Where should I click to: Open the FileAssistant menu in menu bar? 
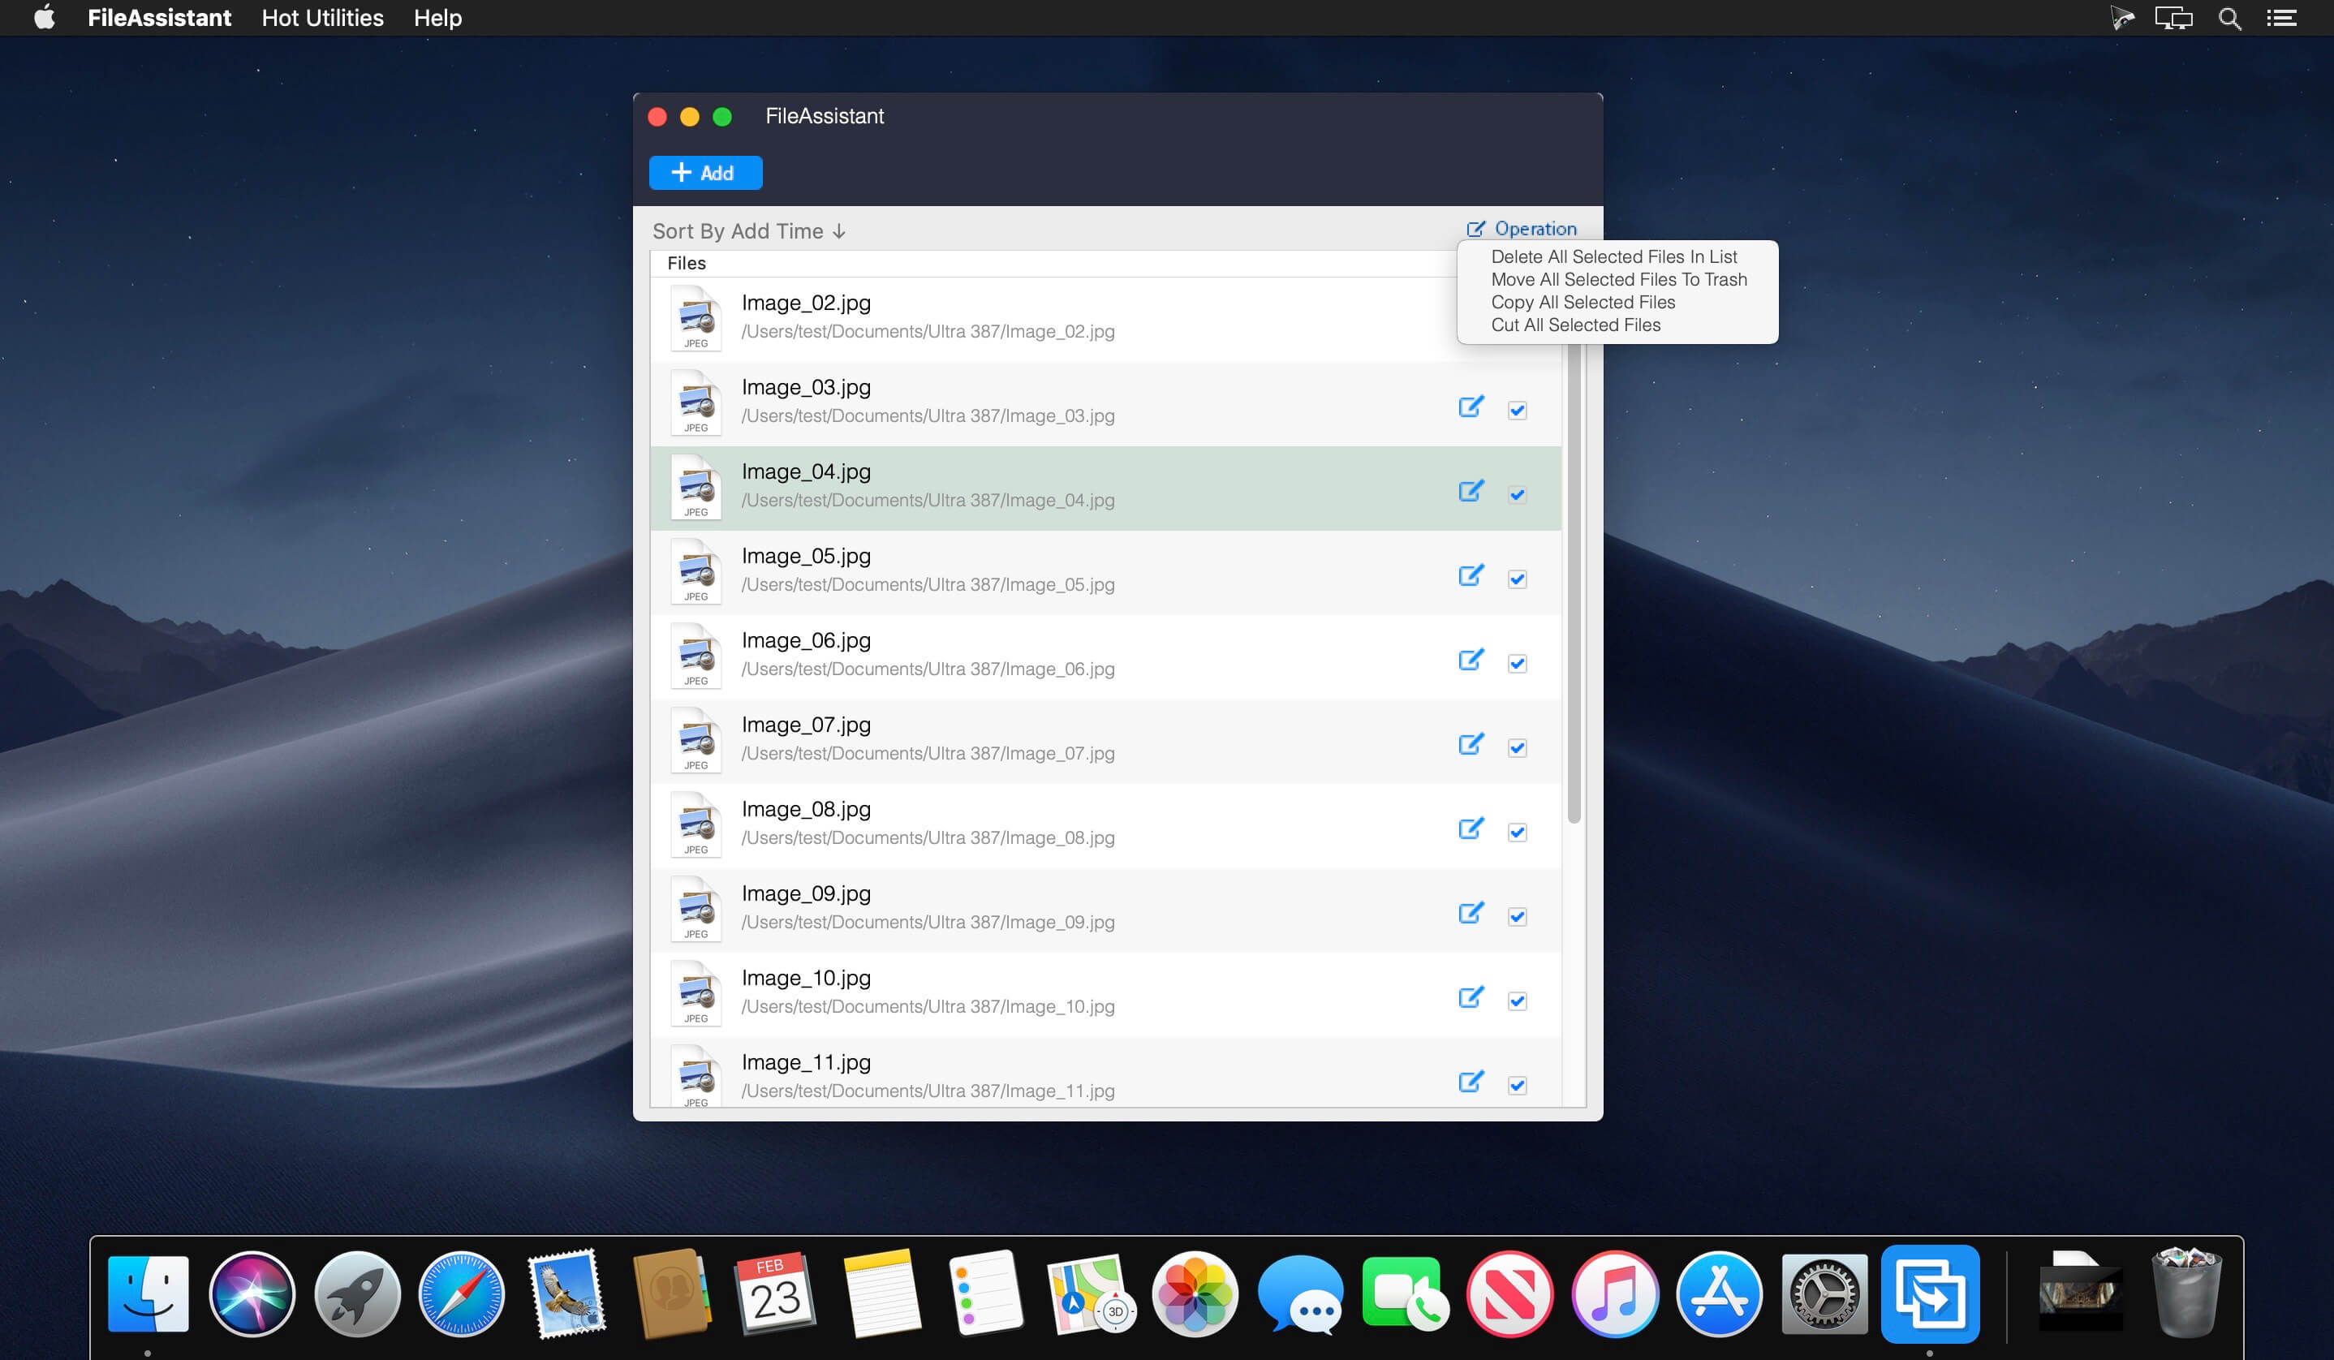(x=159, y=18)
